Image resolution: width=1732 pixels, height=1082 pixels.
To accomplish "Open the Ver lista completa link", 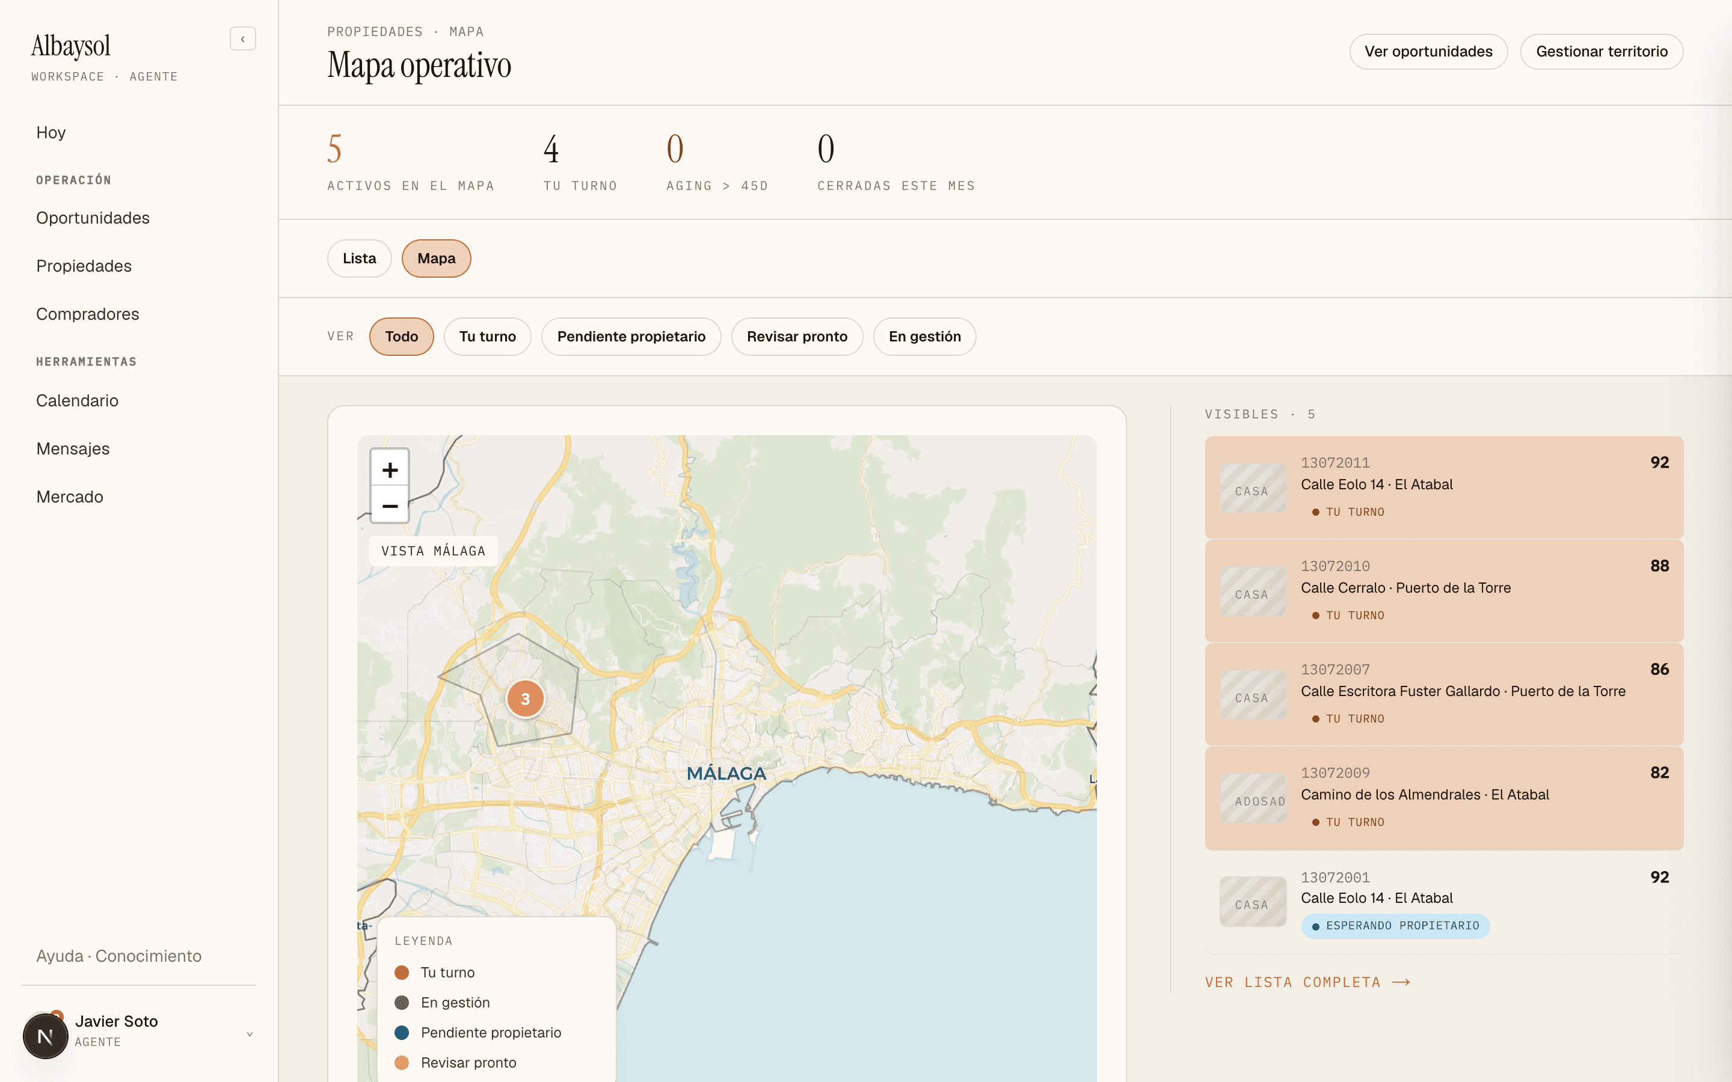I will (1307, 982).
